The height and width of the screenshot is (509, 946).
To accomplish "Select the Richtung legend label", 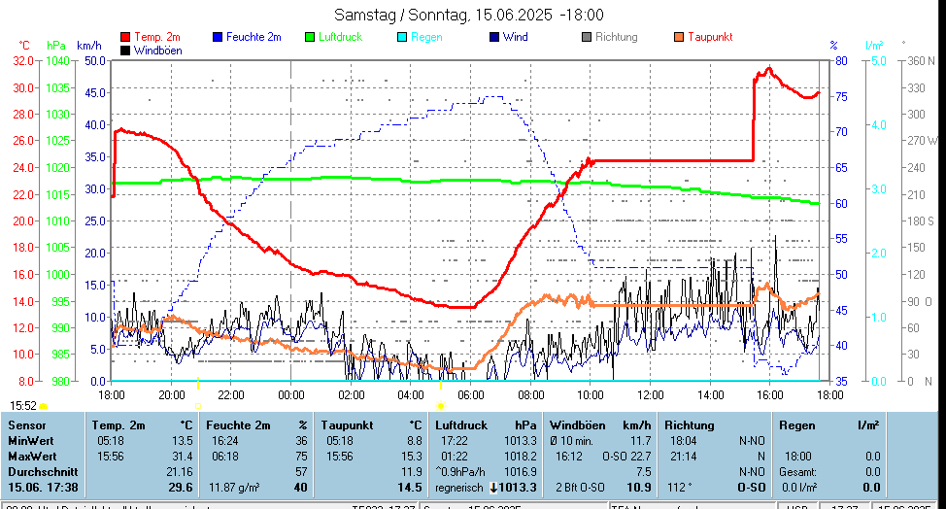I will tap(616, 37).
